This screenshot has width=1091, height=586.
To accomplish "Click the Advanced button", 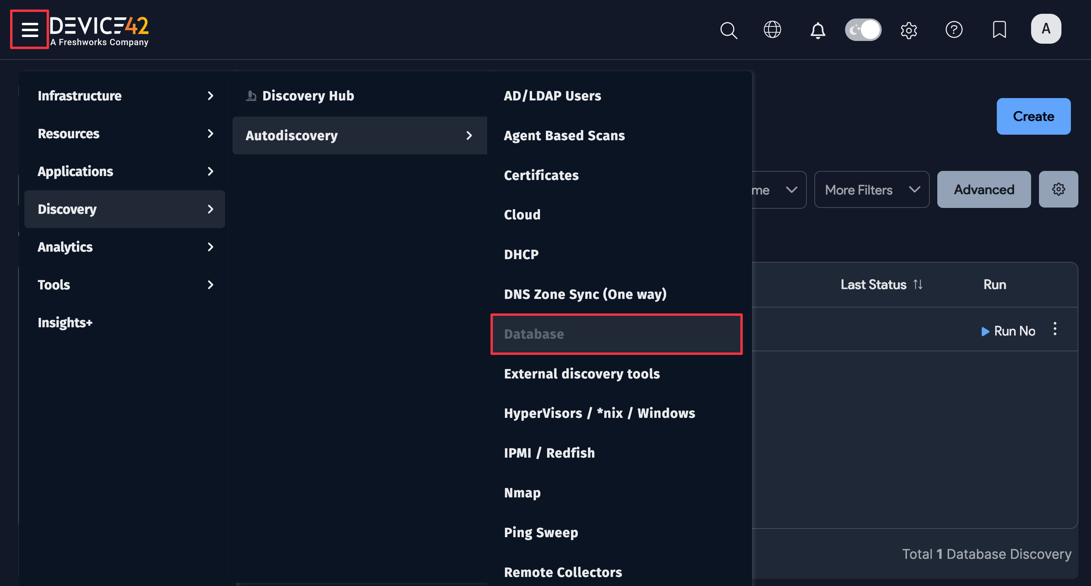I will [983, 189].
